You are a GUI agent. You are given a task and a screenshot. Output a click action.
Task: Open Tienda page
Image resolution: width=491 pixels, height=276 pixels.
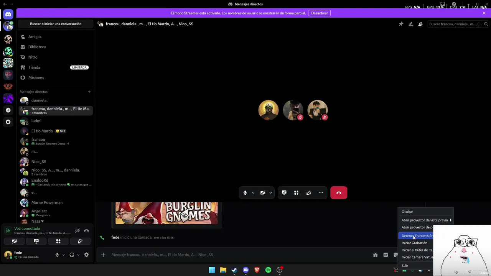point(56,67)
